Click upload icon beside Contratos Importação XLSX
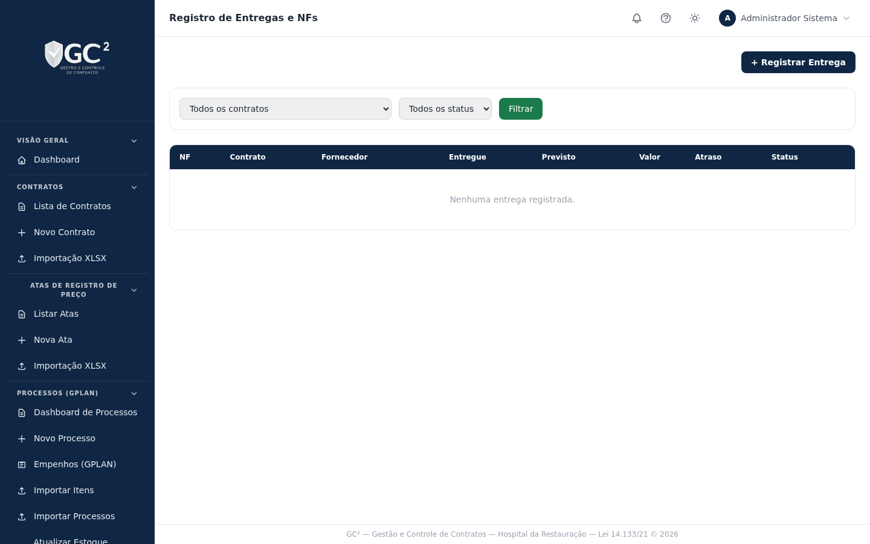Viewport: 870px width, 544px height. 22,259
